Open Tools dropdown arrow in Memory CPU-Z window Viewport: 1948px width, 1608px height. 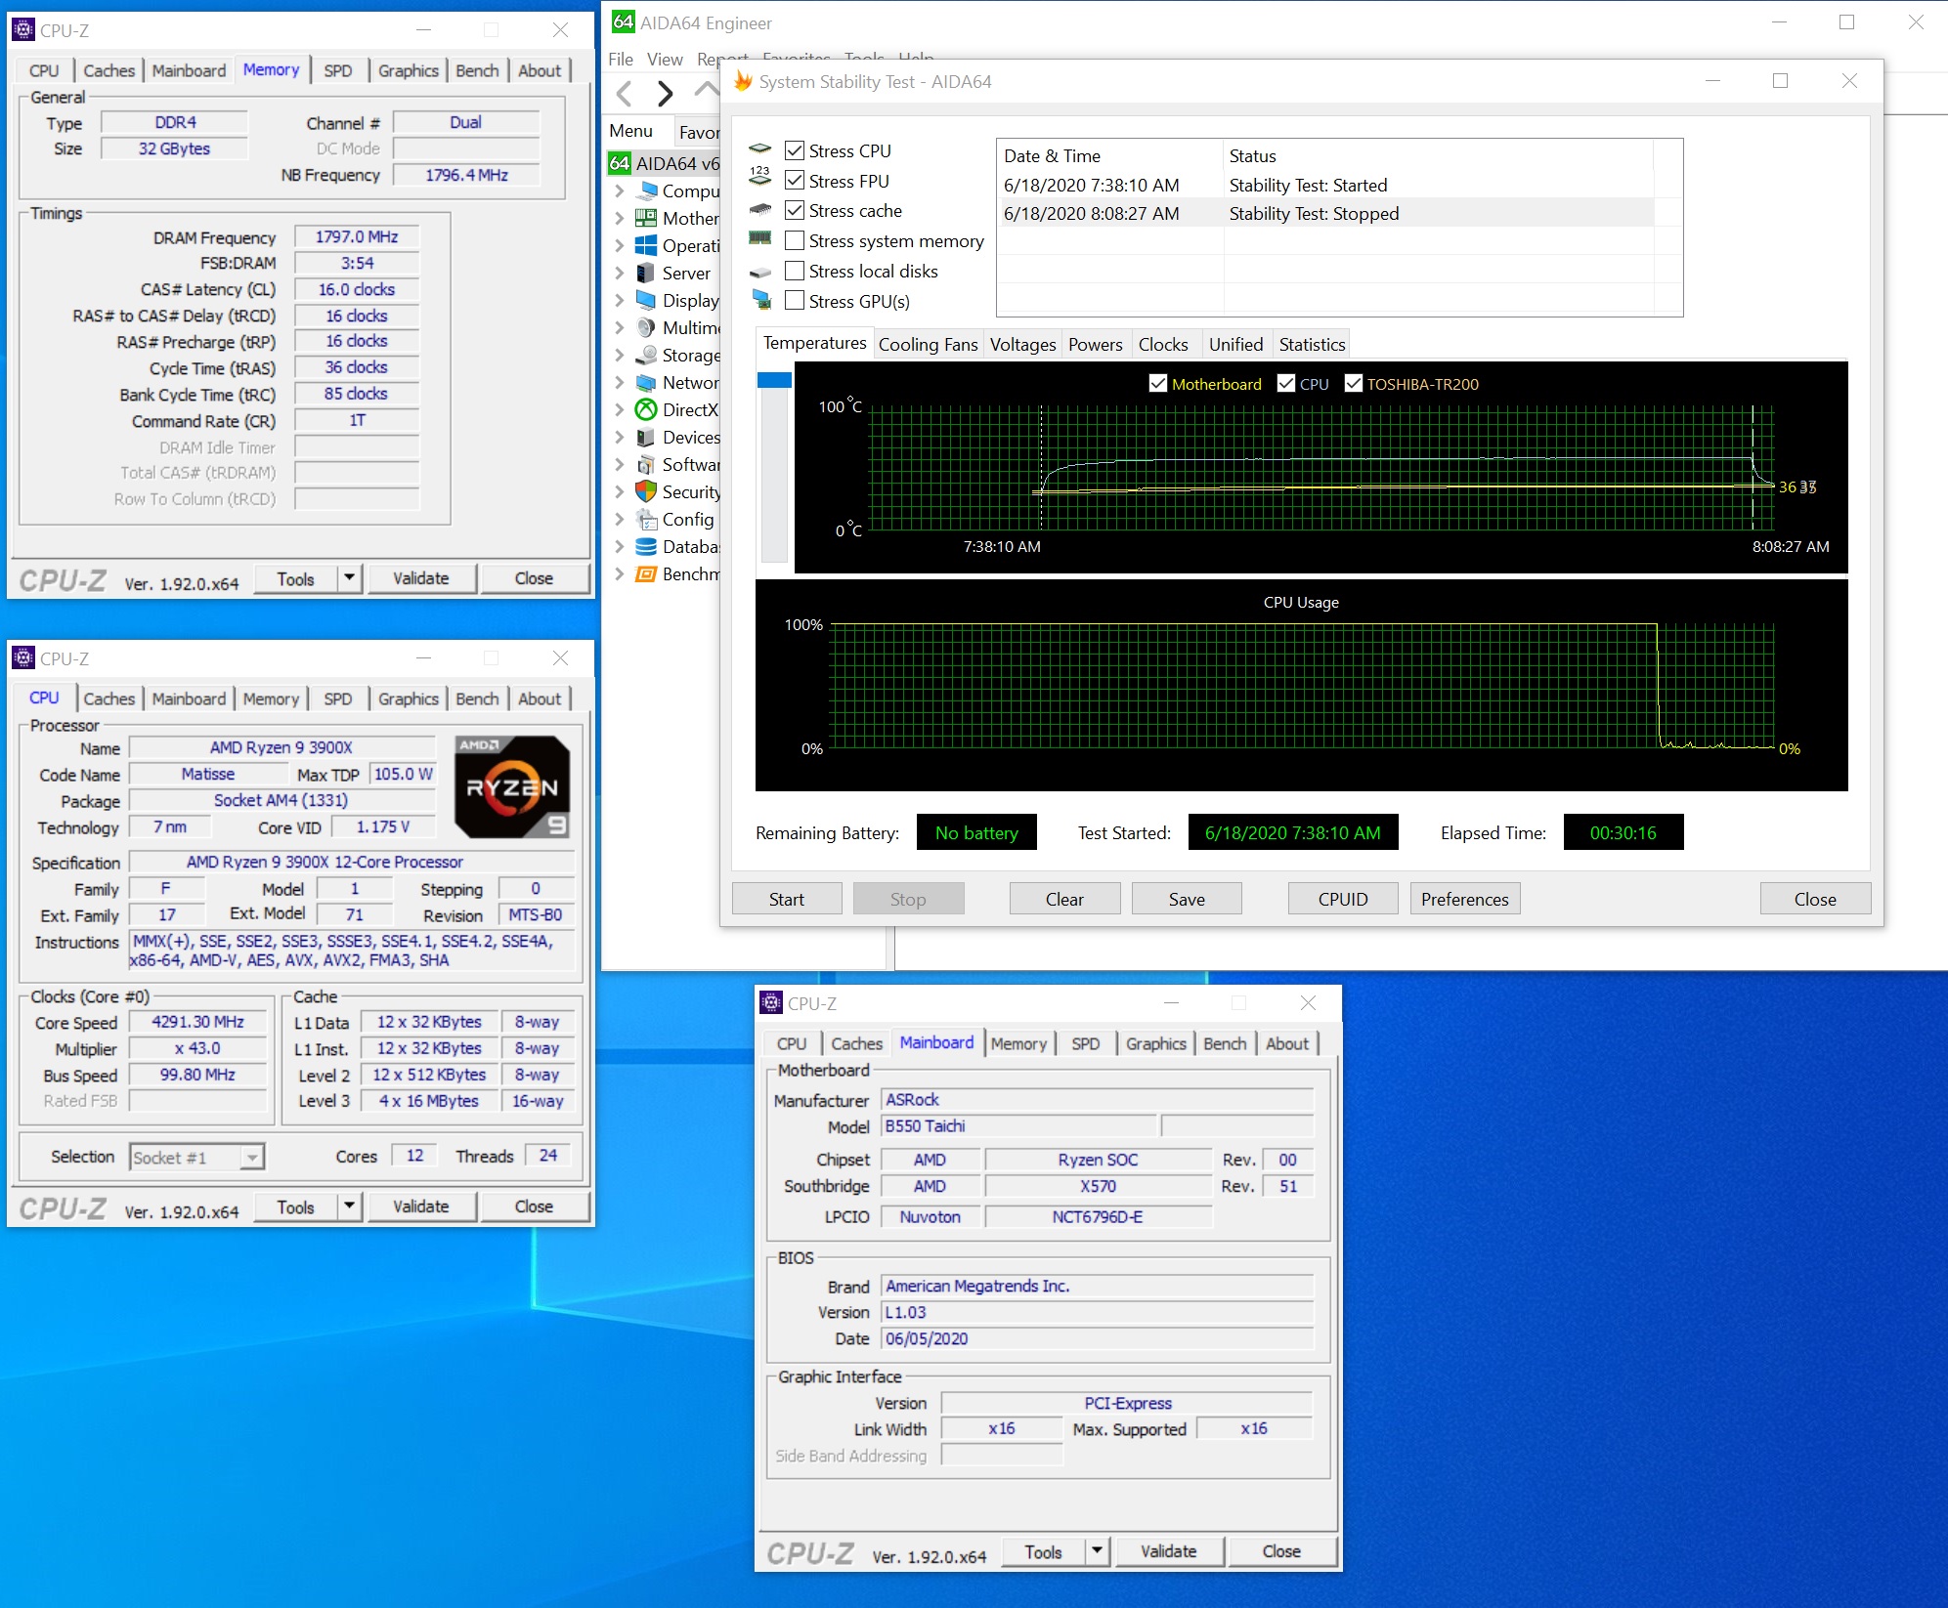pos(349,578)
